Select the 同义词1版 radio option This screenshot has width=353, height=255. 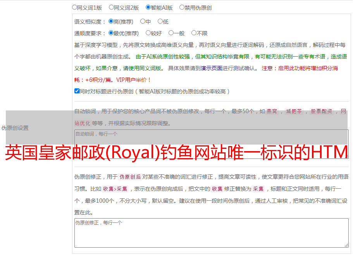pos(74,7)
